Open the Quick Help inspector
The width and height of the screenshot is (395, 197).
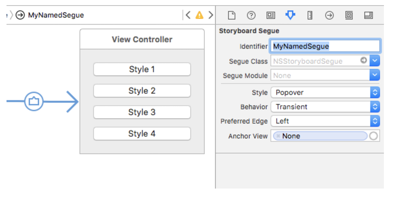coord(251,15)
